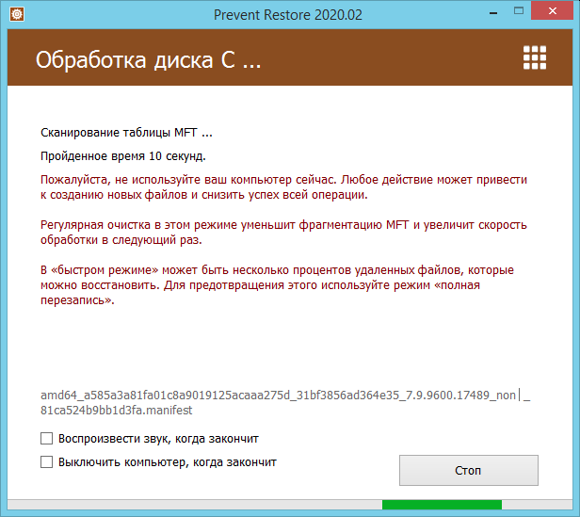
Task: Click the Prevent Restore app icon in title bar
Action: pyautogui.click(x=17, y=14)
